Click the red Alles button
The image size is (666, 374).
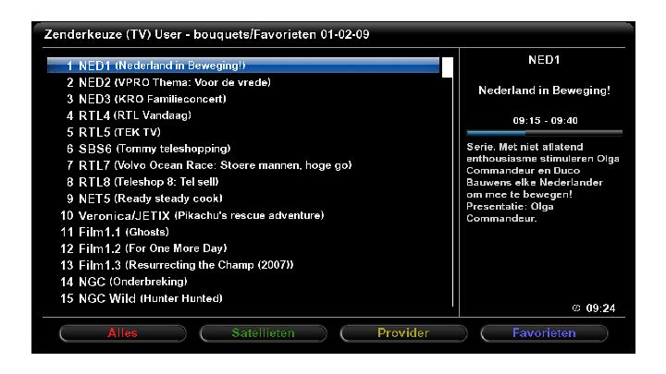(123, 332)
